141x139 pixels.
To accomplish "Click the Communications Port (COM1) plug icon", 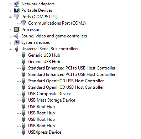I will coord(23,23).
